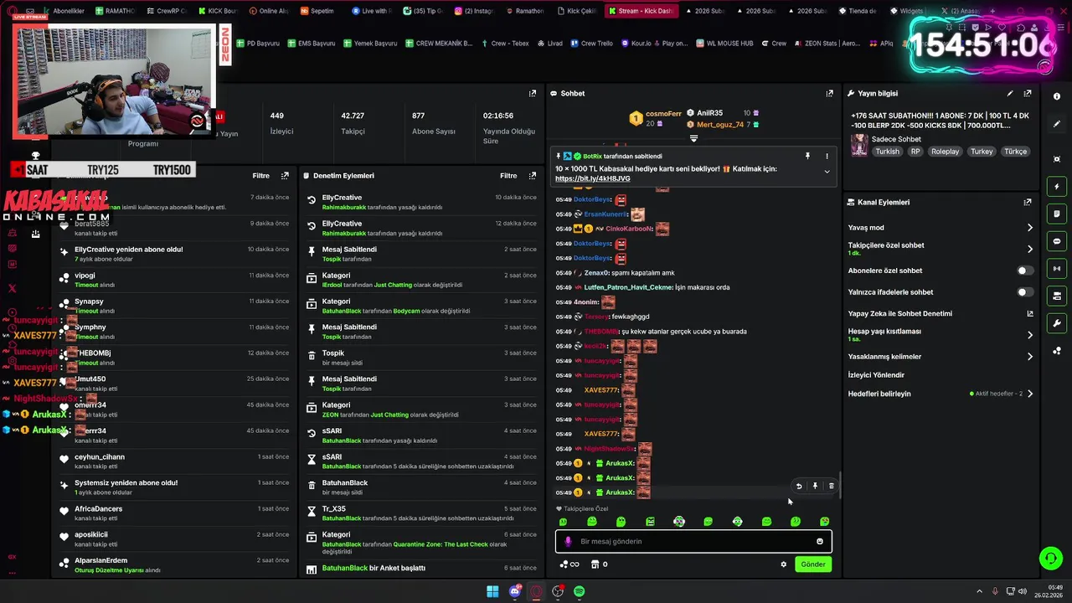This screenshot has height=603, width=1072.
Task: Click the Tr_X35 moderation entry
Action: [422, 513]
